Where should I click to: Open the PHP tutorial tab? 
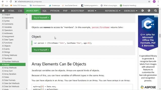(x=65, y=11)
